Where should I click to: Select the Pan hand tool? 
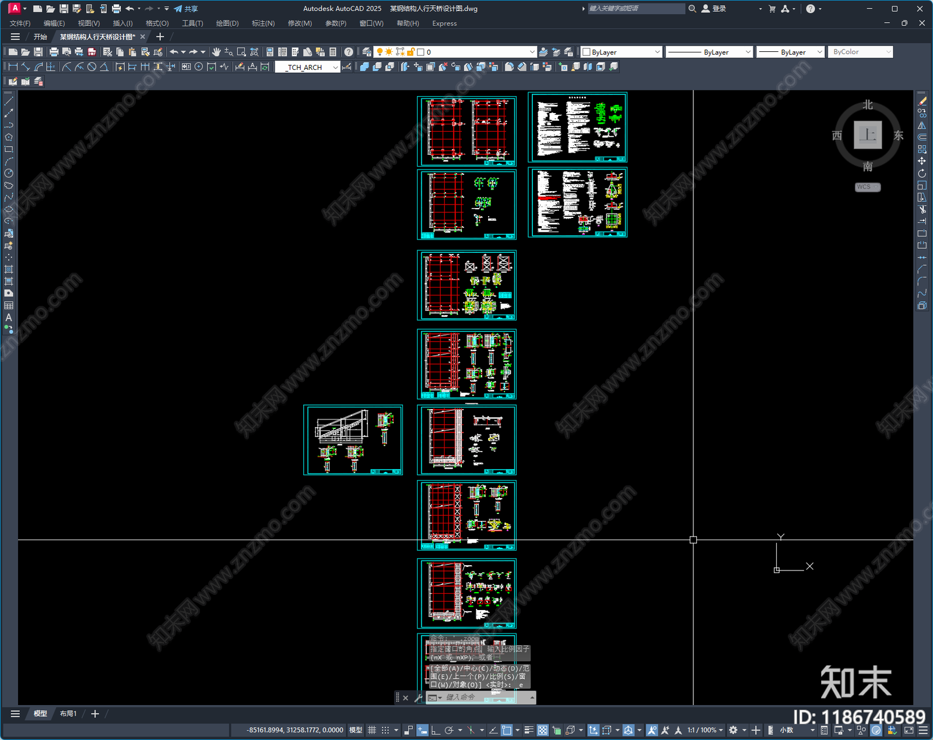click(216, 52)
